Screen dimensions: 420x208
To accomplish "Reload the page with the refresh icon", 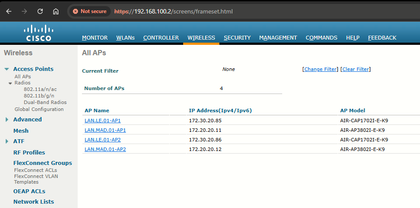I will [x=40, y=11].
